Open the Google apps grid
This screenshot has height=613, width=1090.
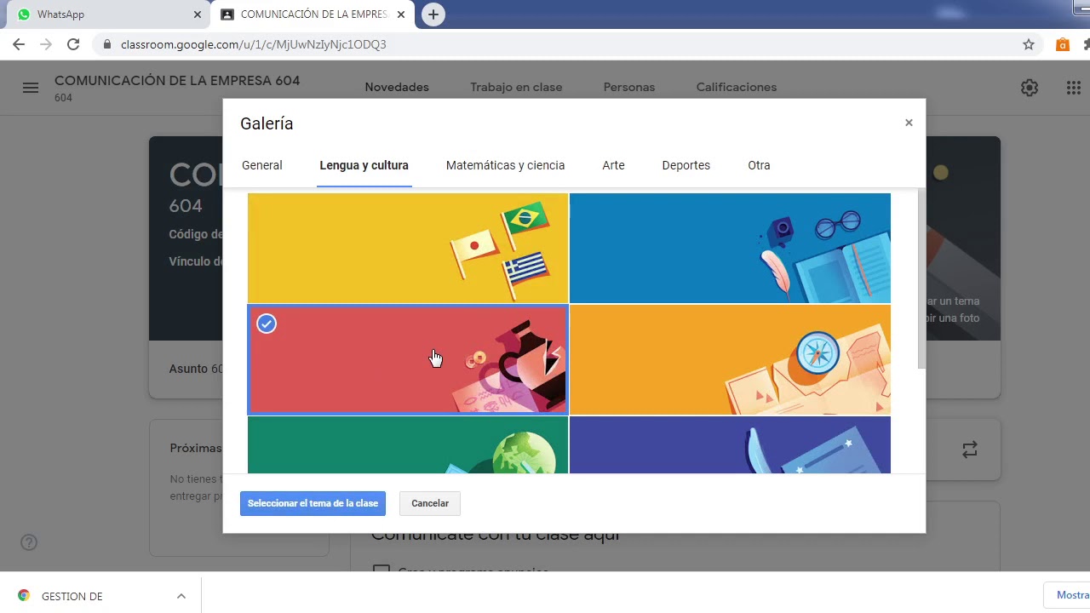point(1074,88)
